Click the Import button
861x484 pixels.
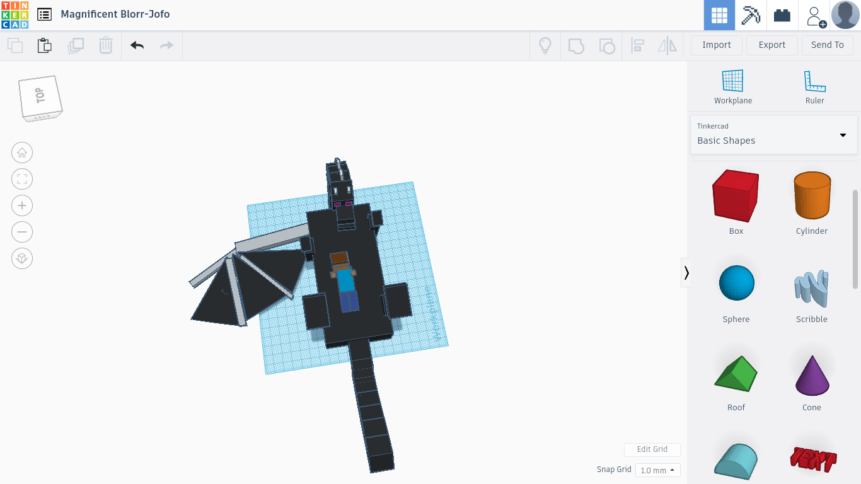(x=716, y=45)
